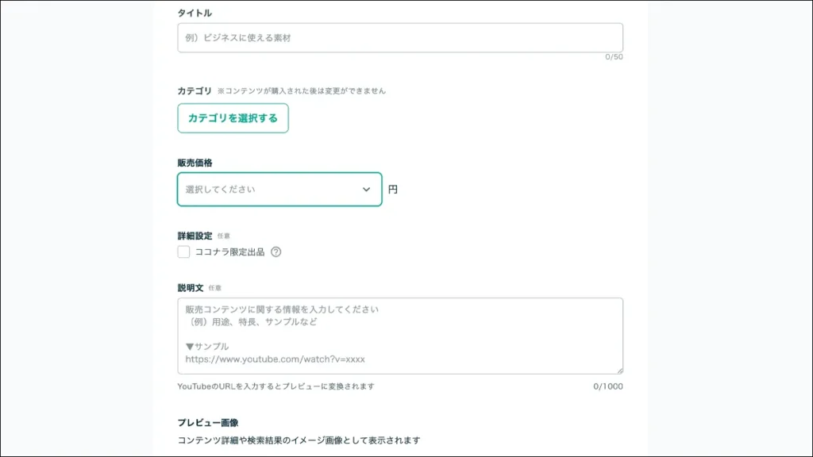Click the chevron arrow in the price selector
This screenshot has height=457, width=813.
[366, 190]
